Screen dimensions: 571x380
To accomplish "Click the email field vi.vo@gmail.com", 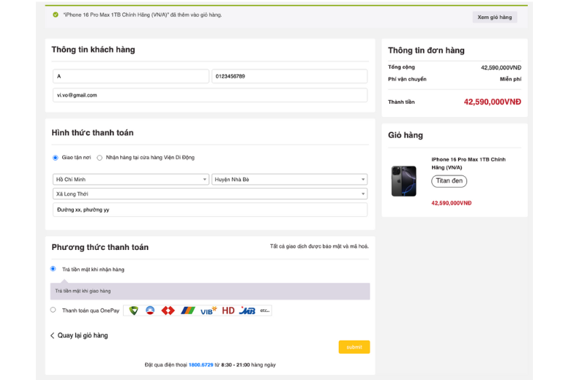I will point(210,95).
